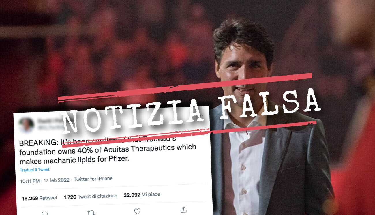Like the tweet with the heart icon
The height and width of the screenshot is (215, 375).
137,211
